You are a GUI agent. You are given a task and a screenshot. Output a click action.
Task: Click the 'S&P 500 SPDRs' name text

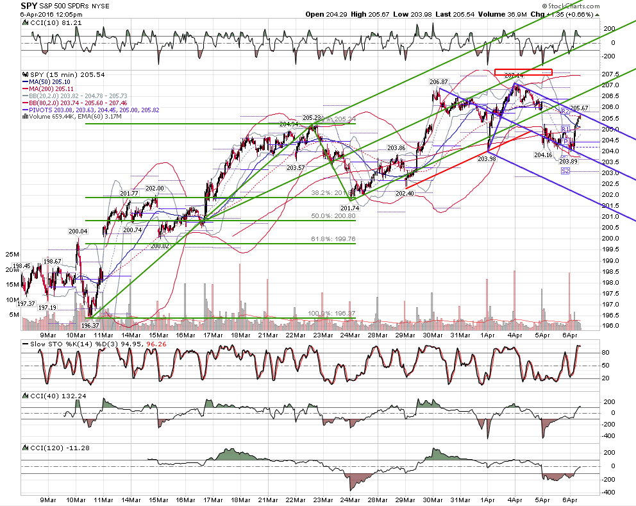pyautogui.click(x=63, y=6)
